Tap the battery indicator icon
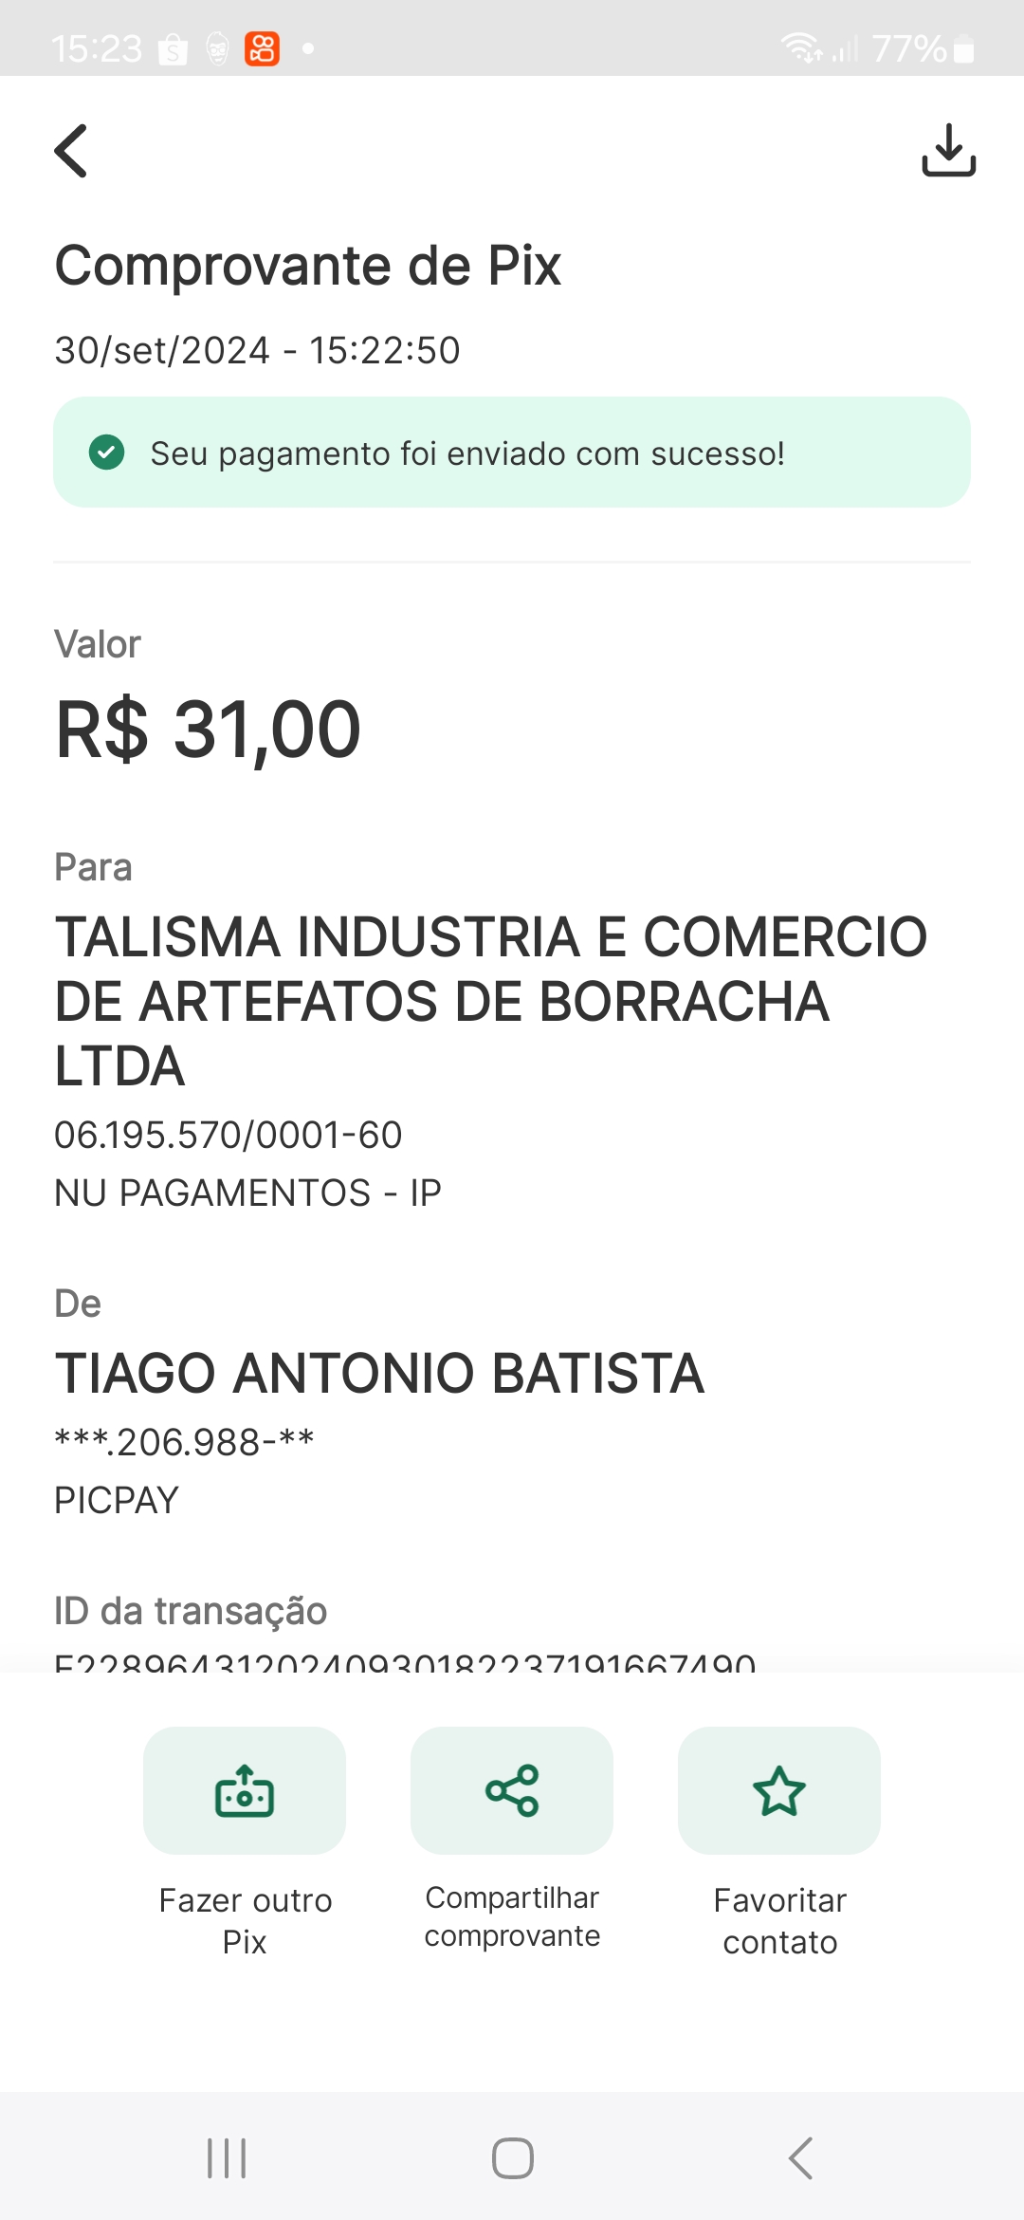The width and height of the screenshot is (1024, 2220). tap(963, 48)
